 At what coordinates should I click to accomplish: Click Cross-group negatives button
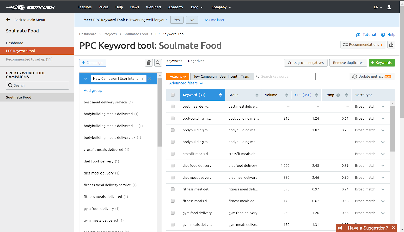(x=306, y=63)
